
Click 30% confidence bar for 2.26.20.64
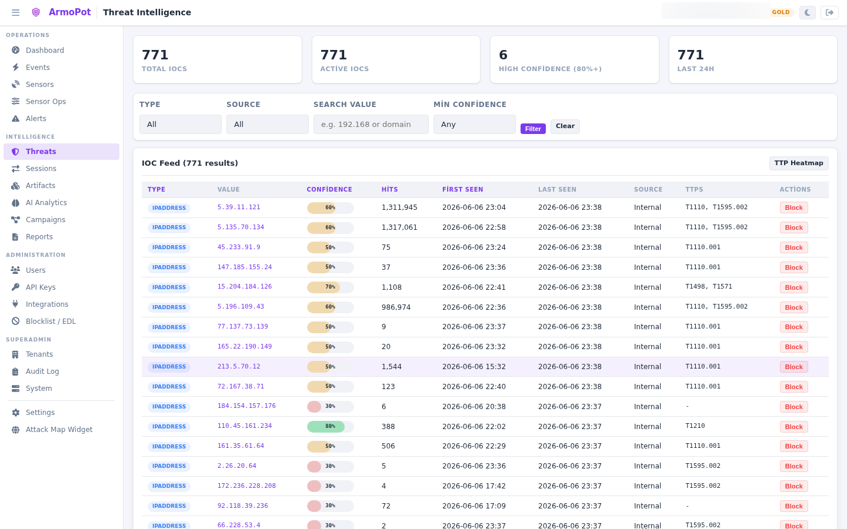pyautogui.click(x=331, y=466)
